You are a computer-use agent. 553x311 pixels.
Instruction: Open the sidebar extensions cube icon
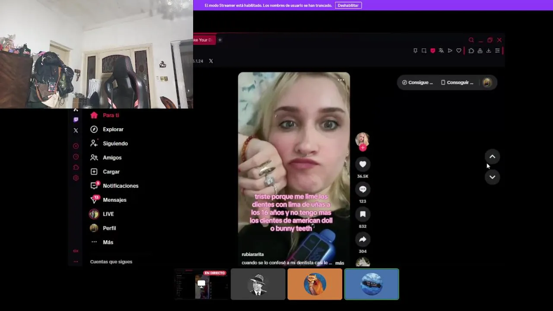click(76, 167)
